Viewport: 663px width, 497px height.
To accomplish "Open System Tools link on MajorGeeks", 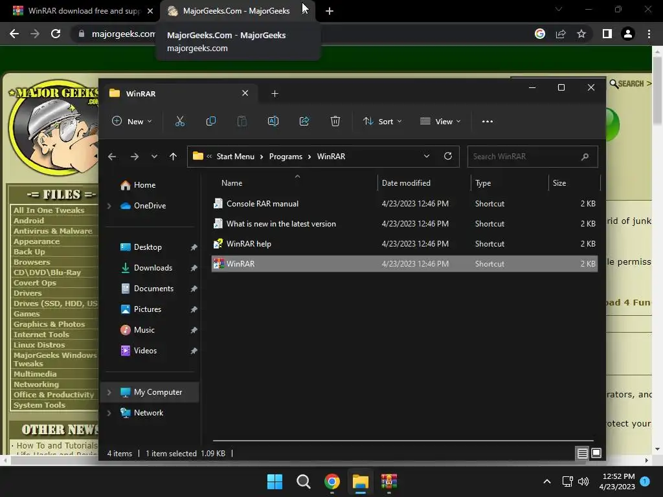I will coord(39,405).
